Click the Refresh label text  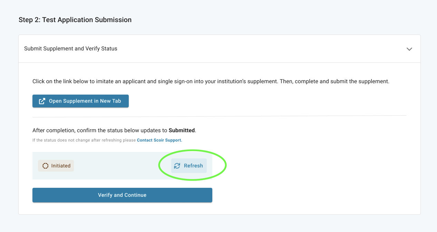tap(193, 166)
